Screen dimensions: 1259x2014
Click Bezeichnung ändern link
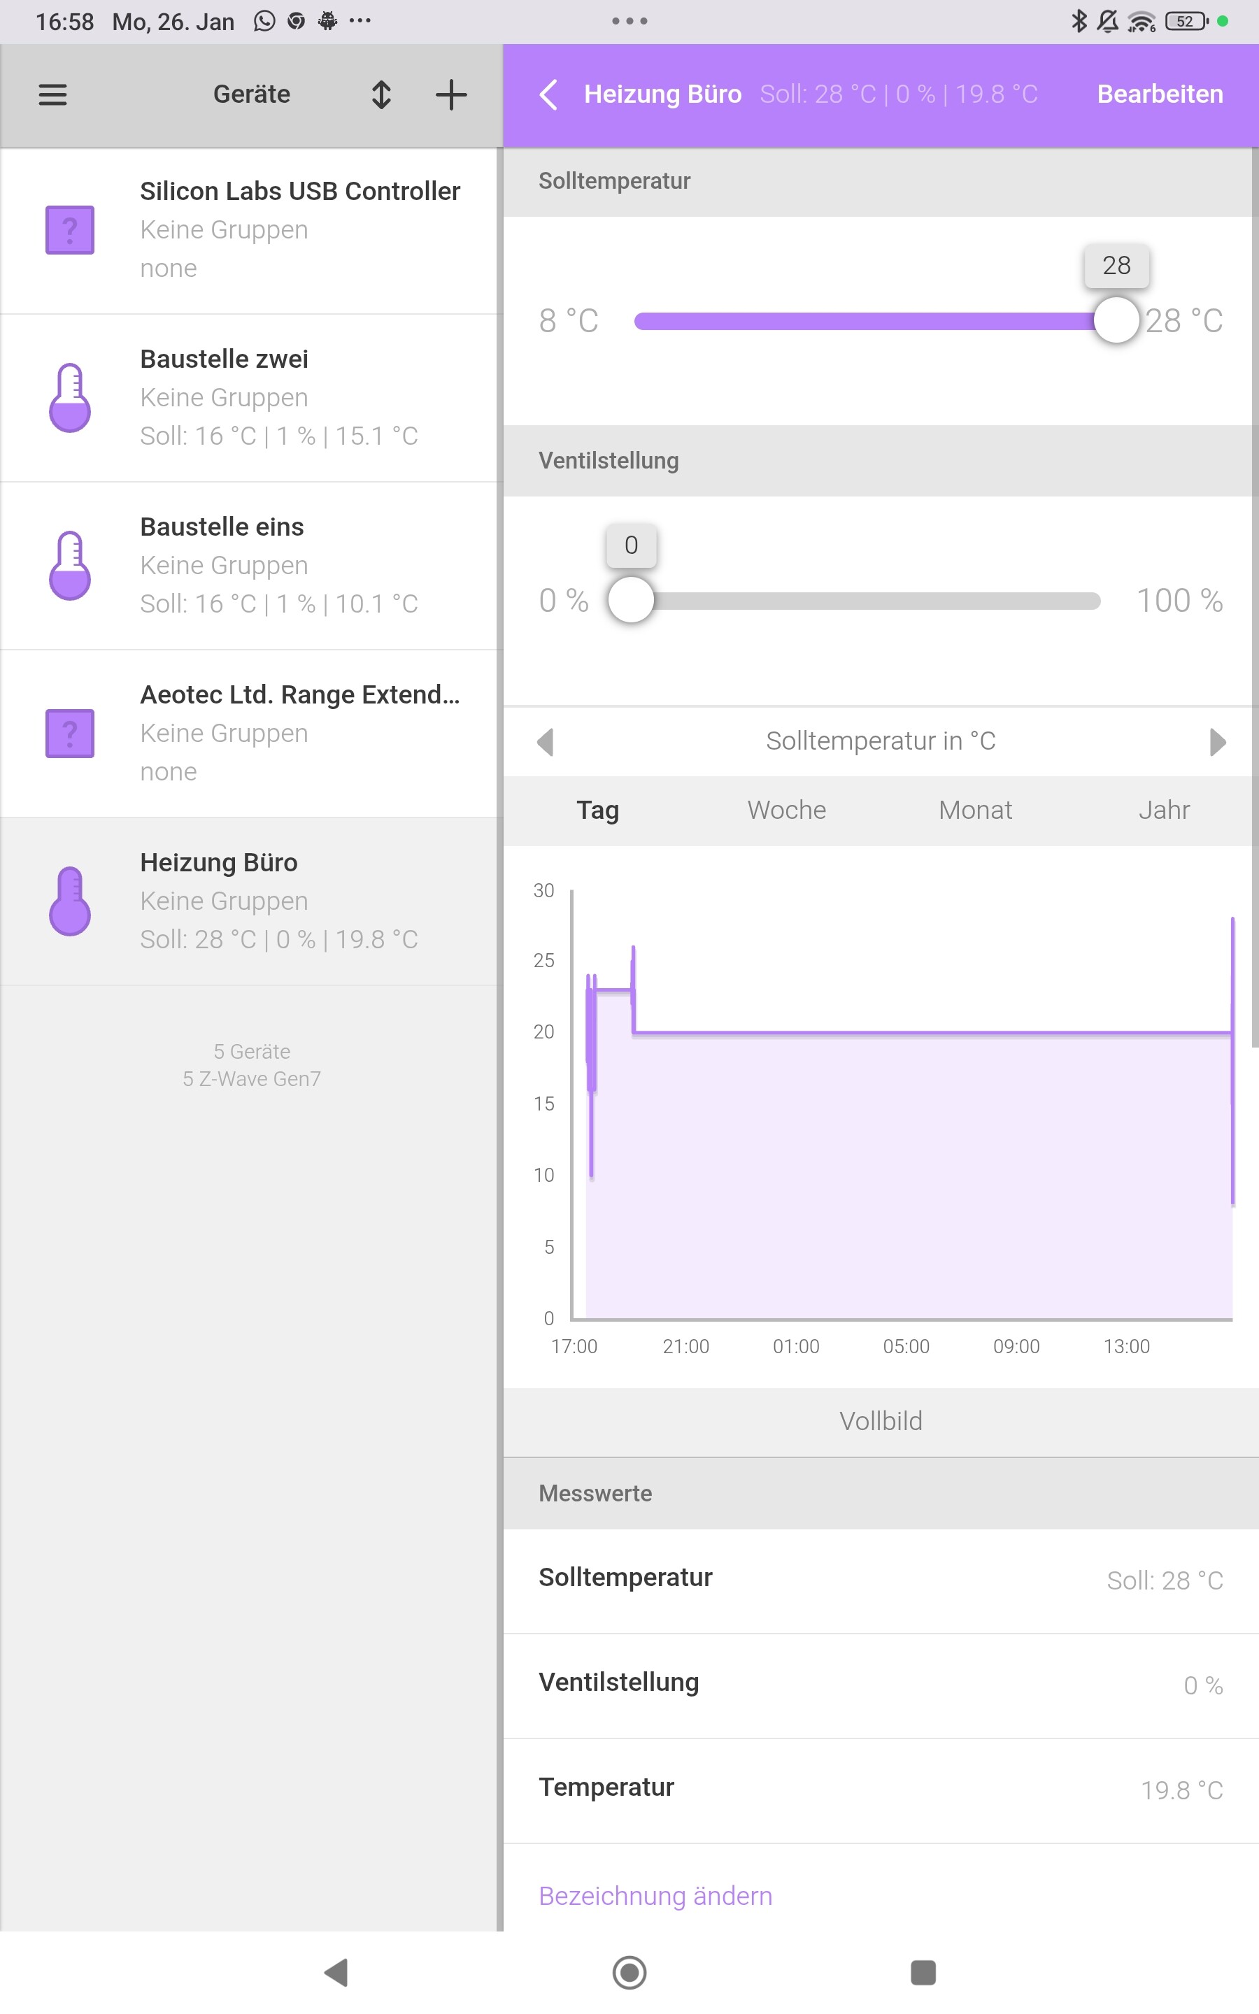click(655, 1895)
